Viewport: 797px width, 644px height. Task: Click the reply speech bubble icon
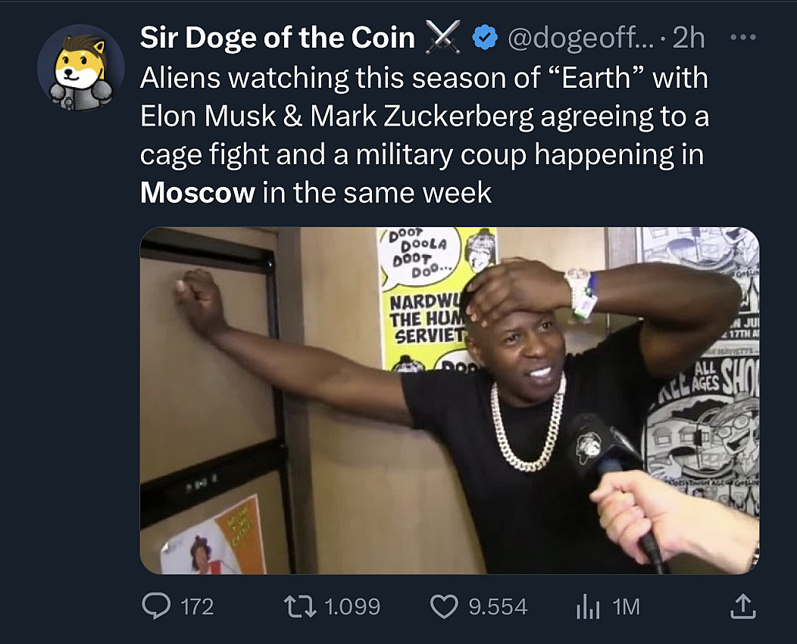click(157, 605)
